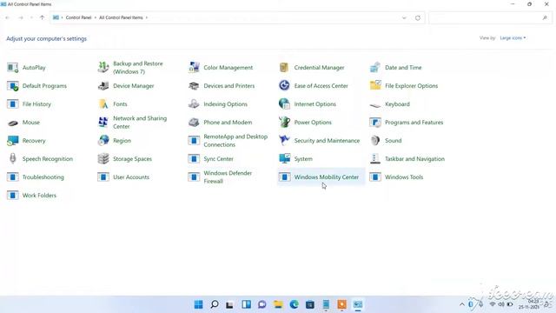Image resolution: width=556 pixels, height=313 pixels.
Task: Click the Control Panel taskbar icon
Action: (x=358, y=304)
